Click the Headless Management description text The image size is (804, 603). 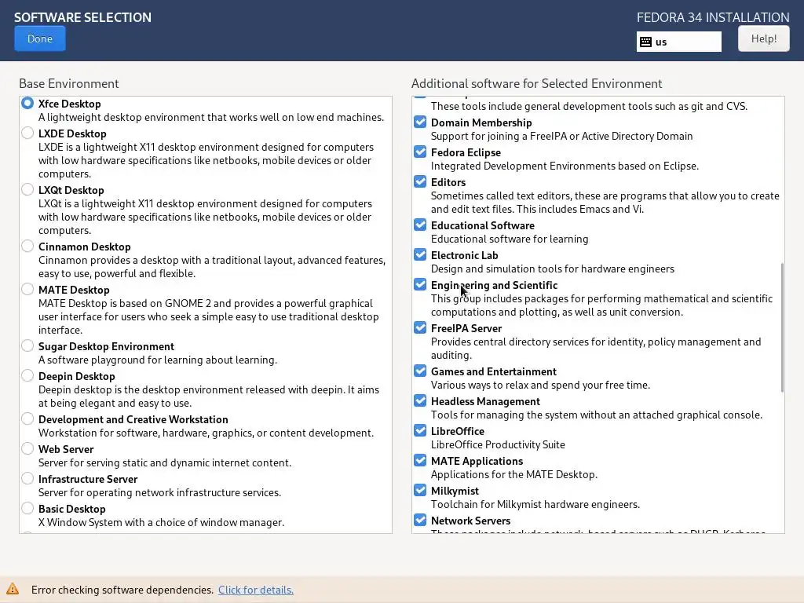pyautogui.click(x=597, y=415)
